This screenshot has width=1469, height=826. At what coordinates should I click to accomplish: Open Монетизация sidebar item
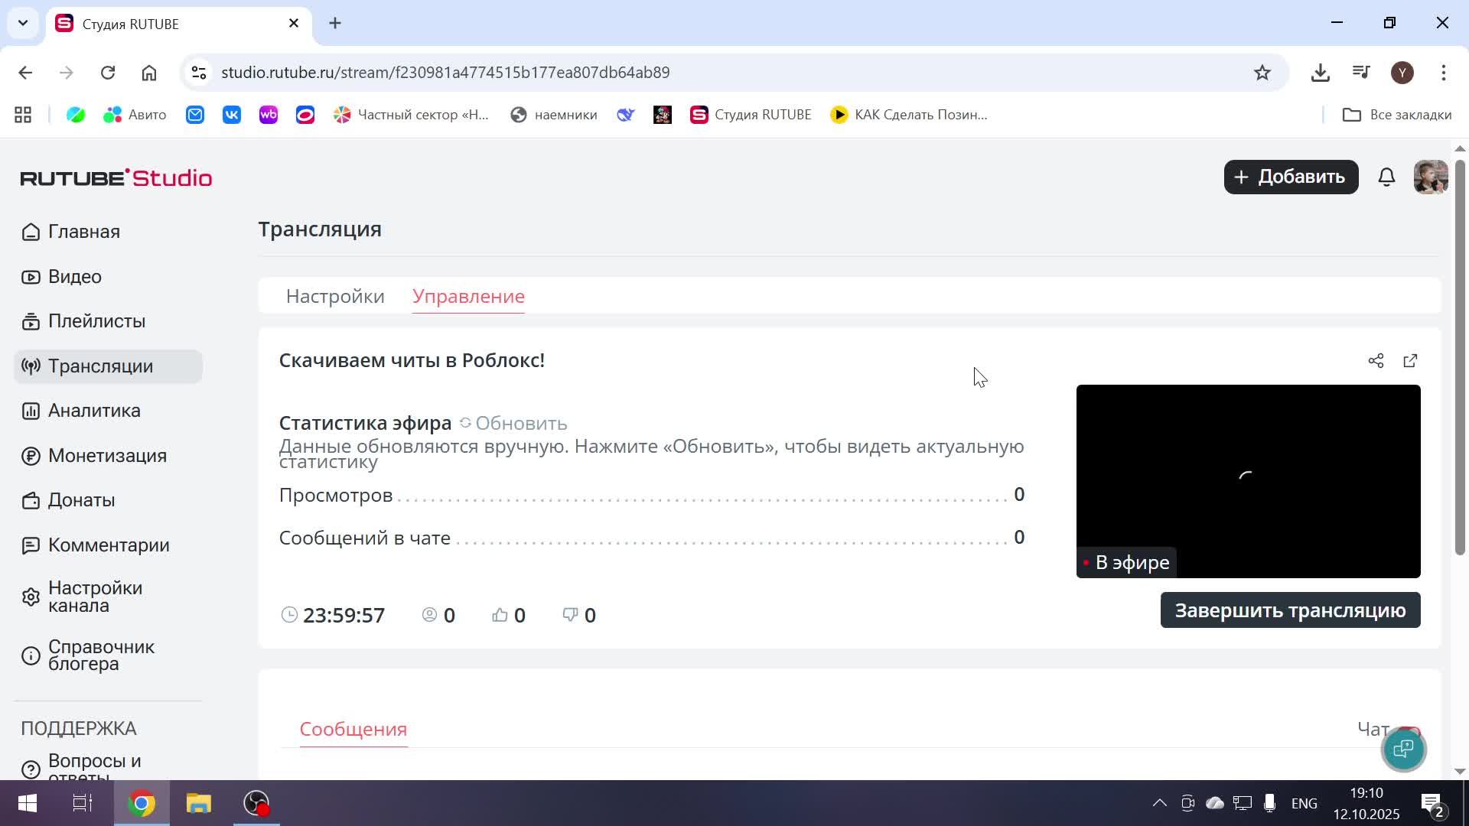[107, 456]
